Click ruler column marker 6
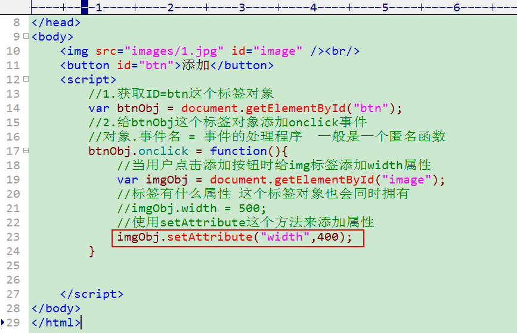This screenshot has width=517, height=333. 457,7
